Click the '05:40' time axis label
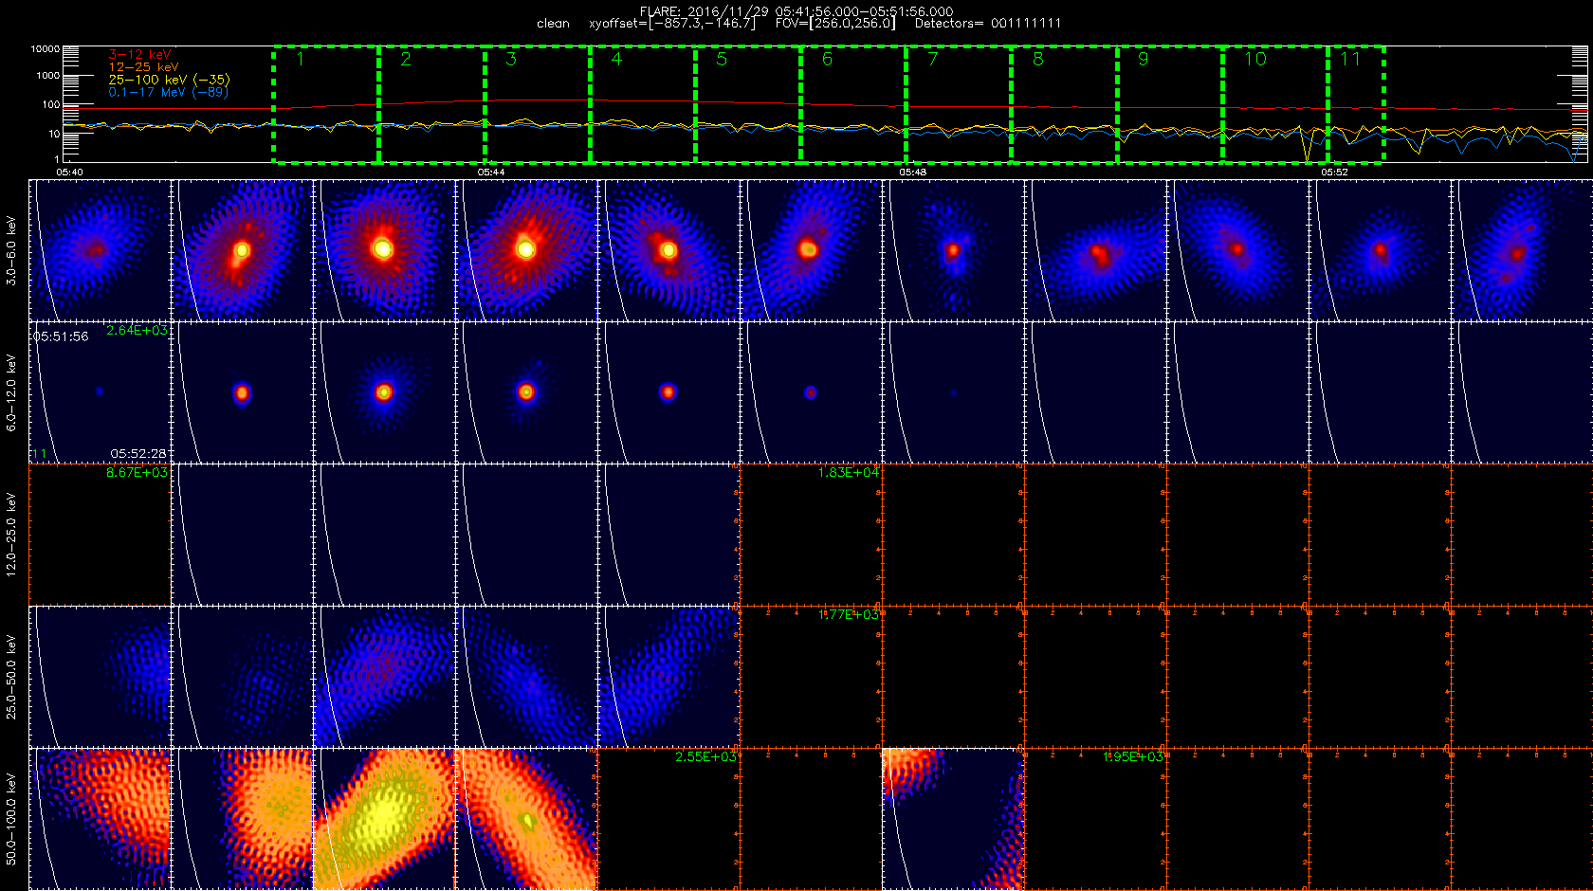The height and width of the screenshot is (891, 1593). [70, 173]
